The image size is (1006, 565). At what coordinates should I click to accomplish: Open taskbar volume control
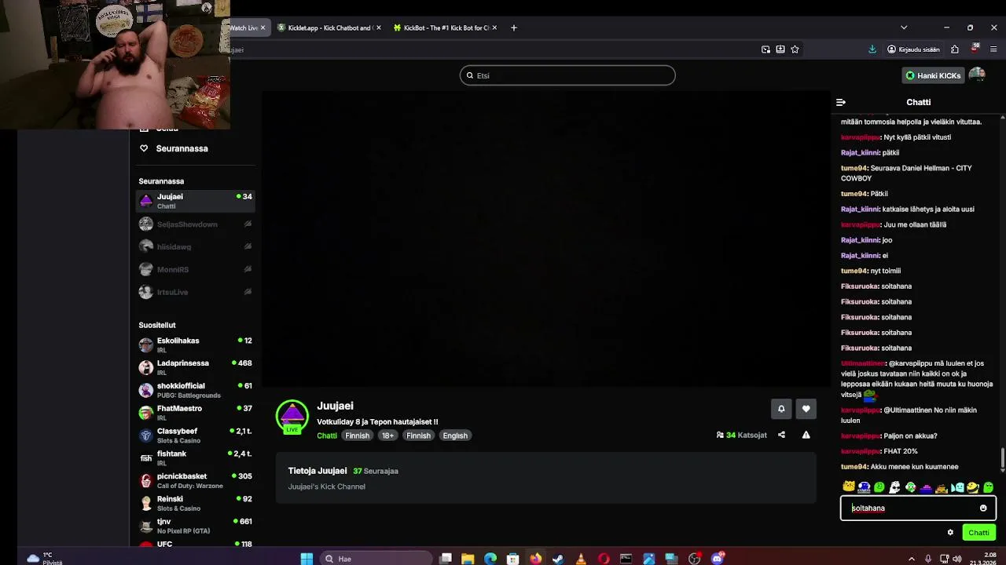point(956,559)
